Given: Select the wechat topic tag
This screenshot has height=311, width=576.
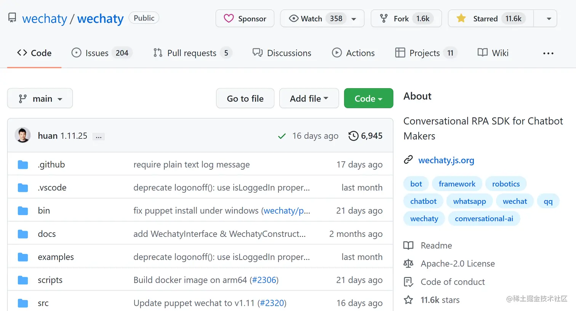Looking at the screenshot, I should (515, 202).
